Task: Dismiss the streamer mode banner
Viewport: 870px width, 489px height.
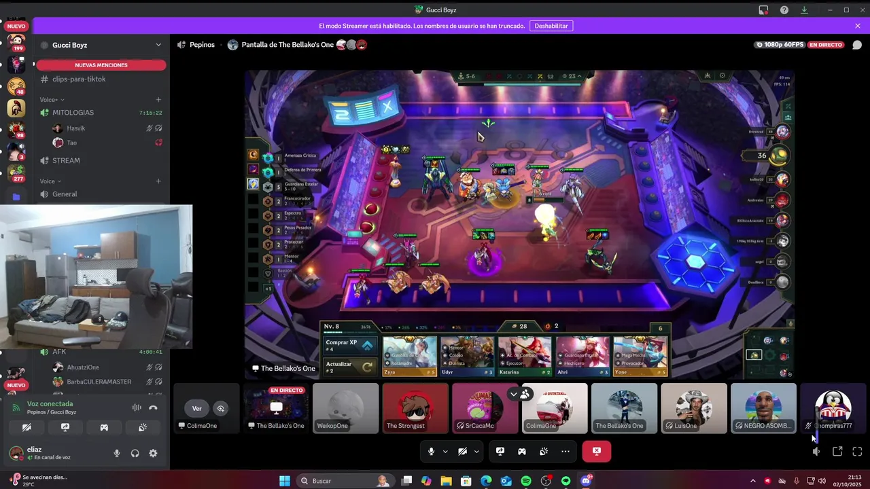Action: click(x=858, y=26)
